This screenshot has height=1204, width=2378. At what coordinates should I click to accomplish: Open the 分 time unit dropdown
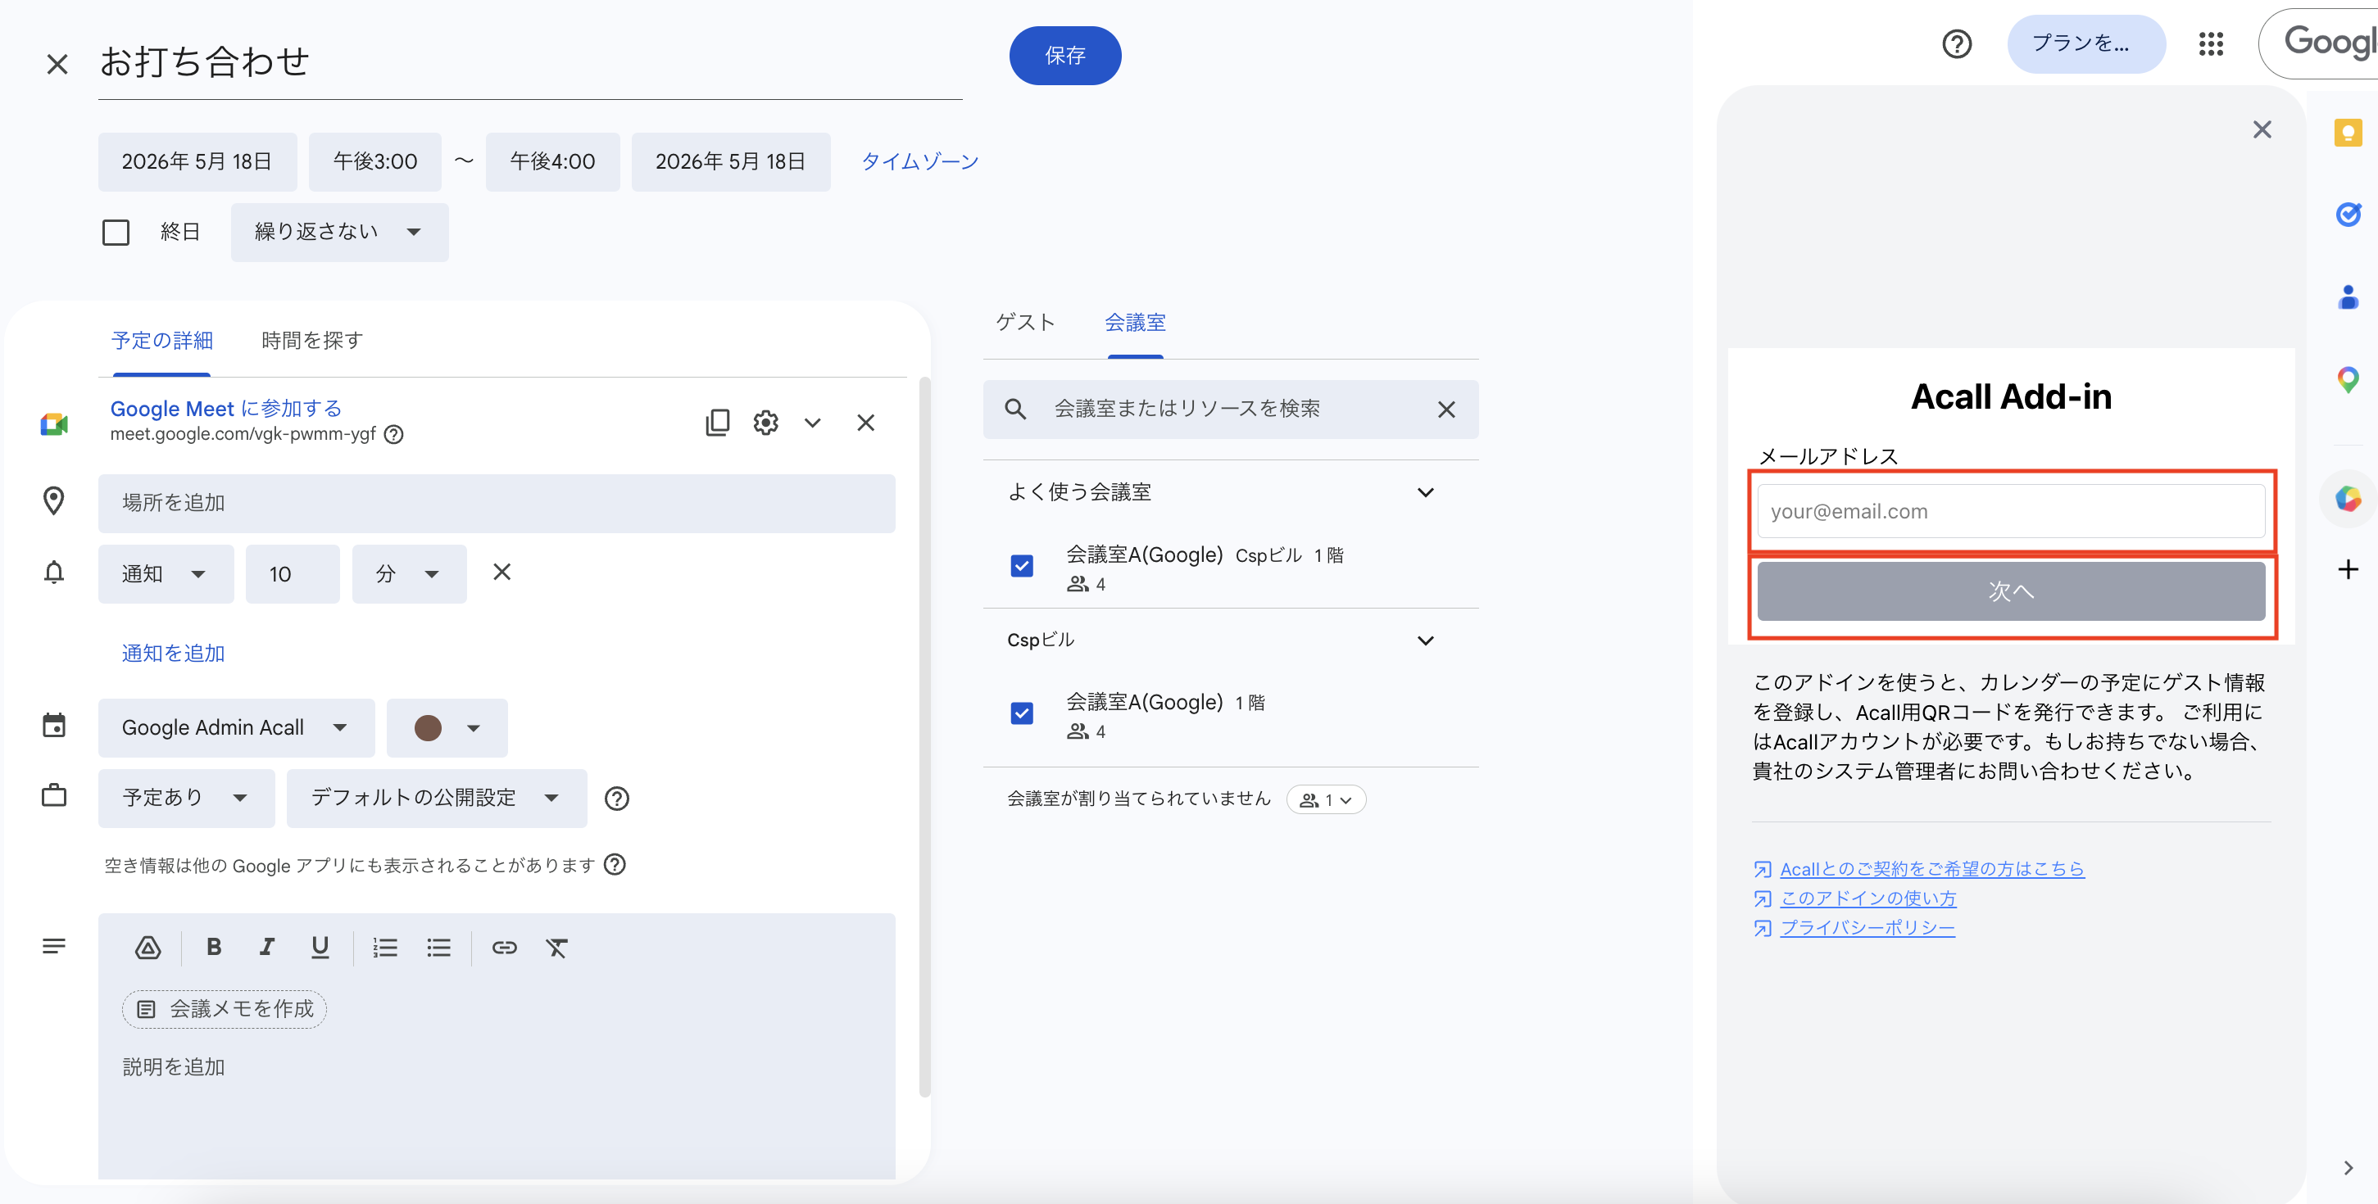(x=409, y=574)
